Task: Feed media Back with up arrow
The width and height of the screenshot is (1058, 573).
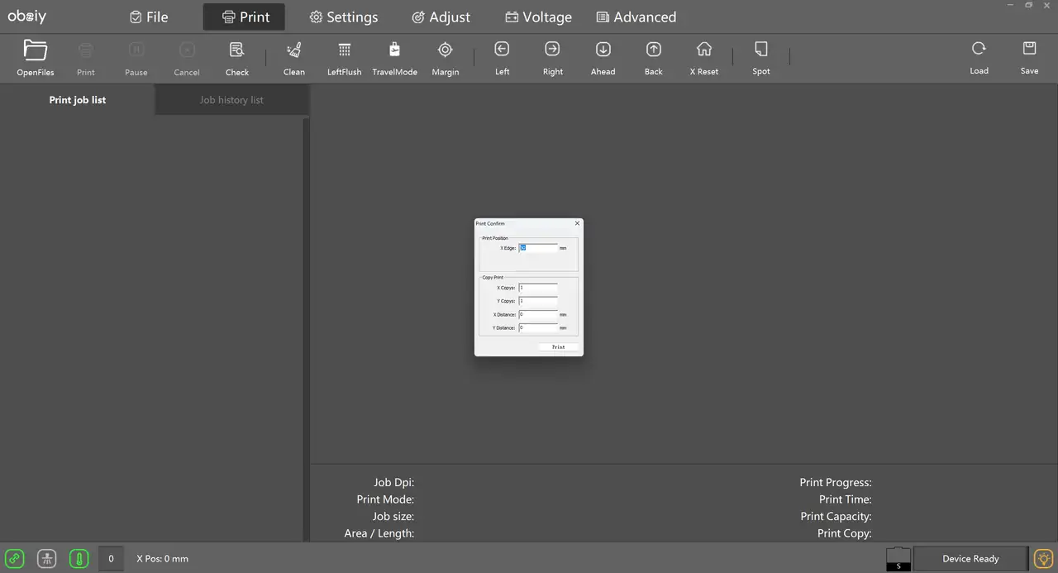Action: tap(654, 50)
